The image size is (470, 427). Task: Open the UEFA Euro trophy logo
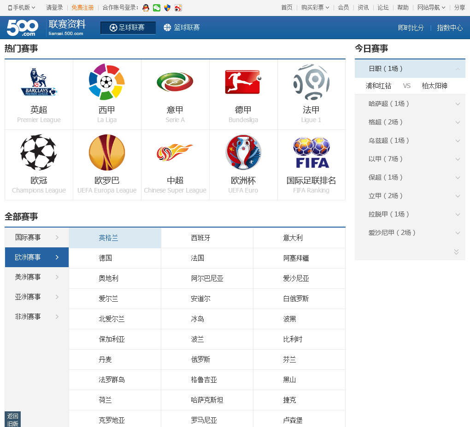point(243,152)
